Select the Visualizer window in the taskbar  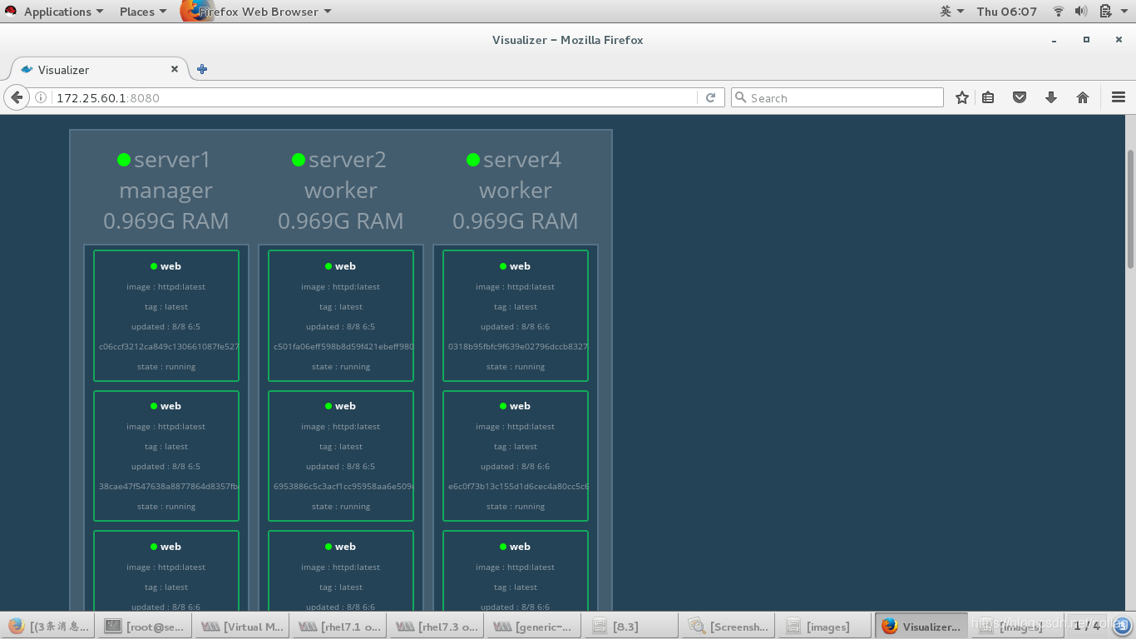tap(921, 625)
